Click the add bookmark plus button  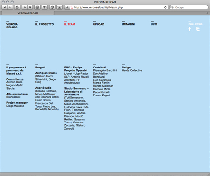67,7
